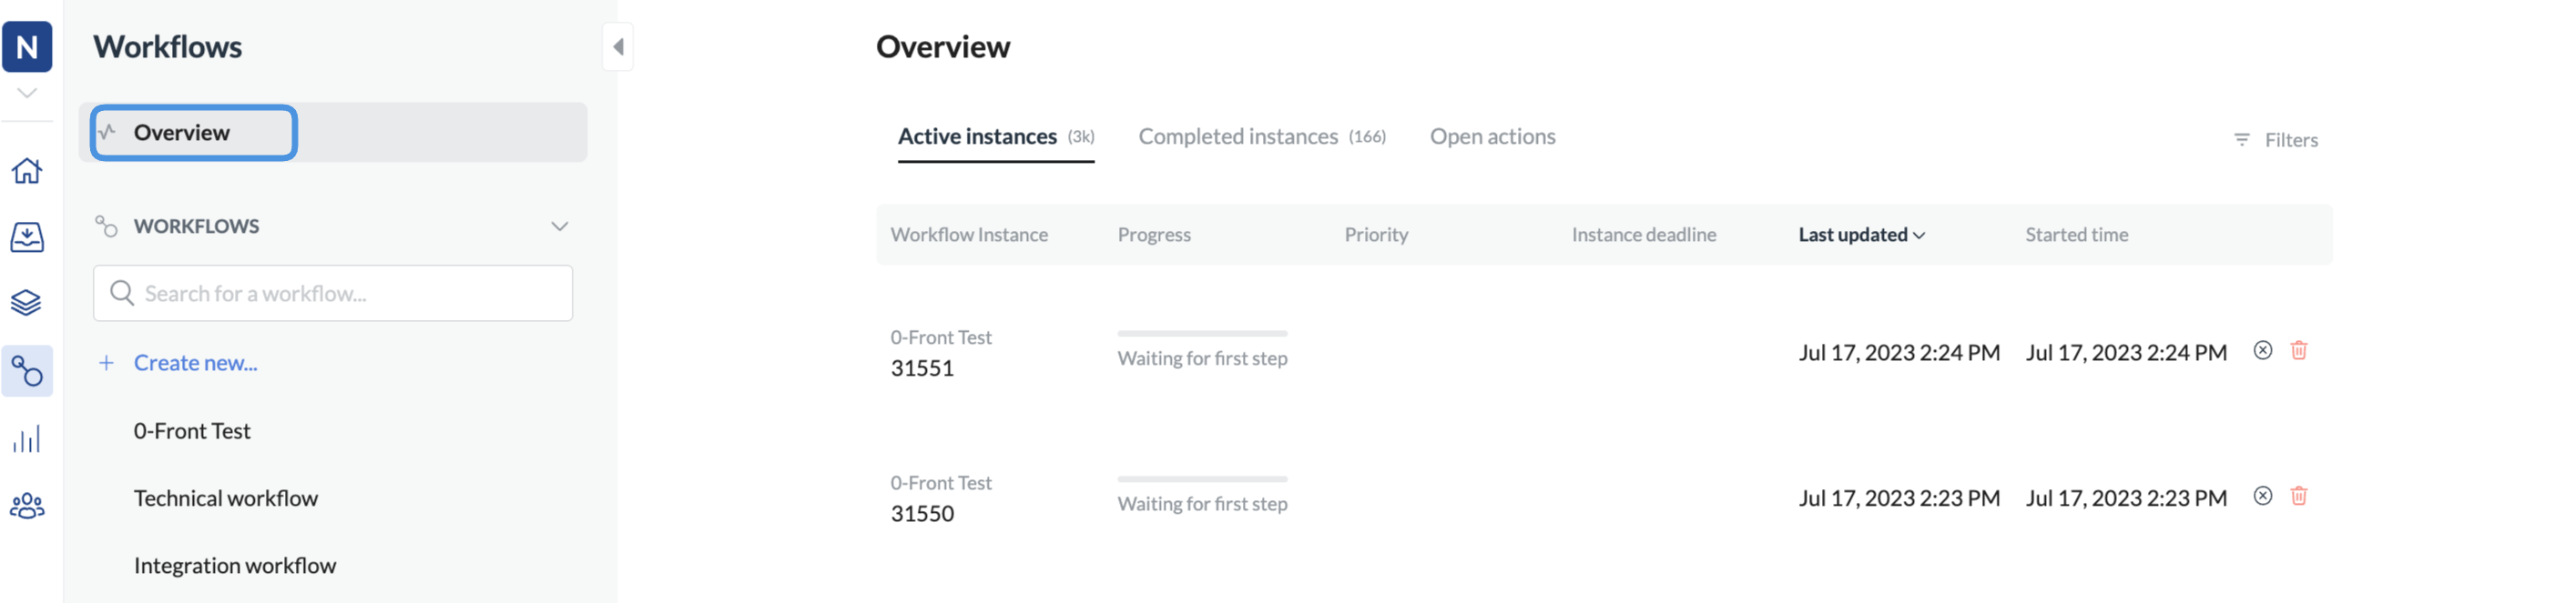Sort by Last updated column
This screenshot has height=603, width=2576.
1860,235
